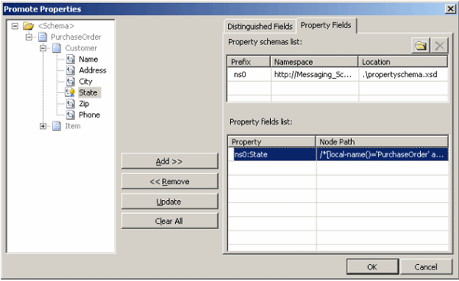Image resolution: width=459 pixels, height=281 pixels.
Task: Select the Phone node label
Action: pyautogui.click(x=90, y=115)
